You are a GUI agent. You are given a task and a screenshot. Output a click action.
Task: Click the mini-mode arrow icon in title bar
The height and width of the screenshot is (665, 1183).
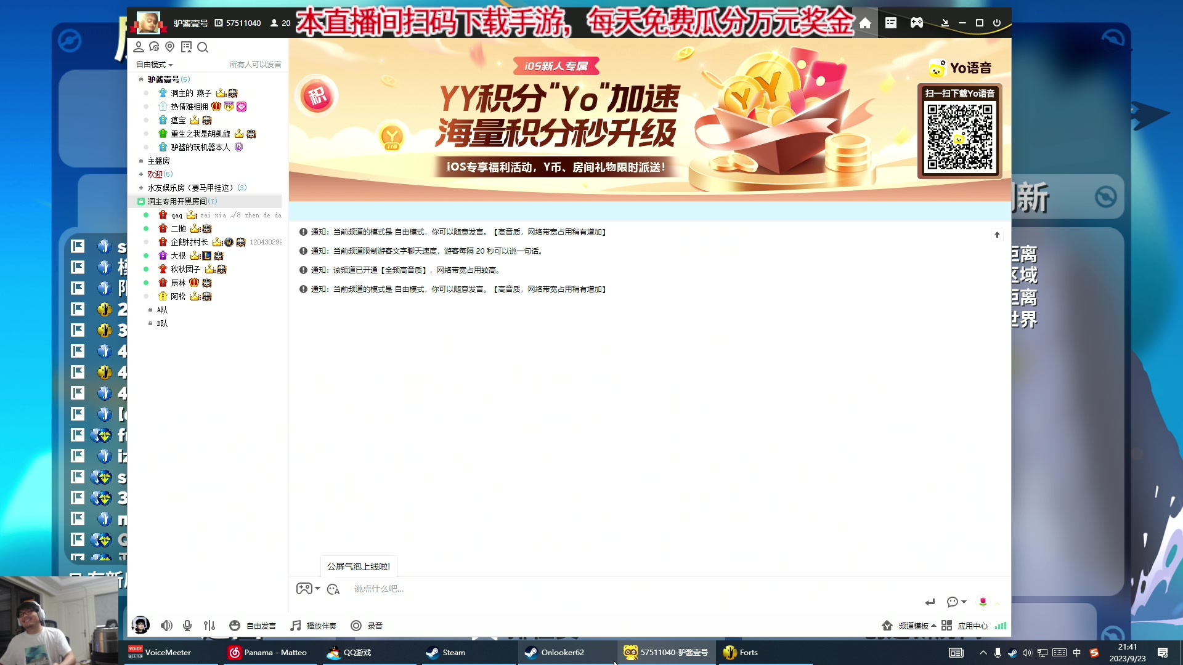tap(945, 23)
